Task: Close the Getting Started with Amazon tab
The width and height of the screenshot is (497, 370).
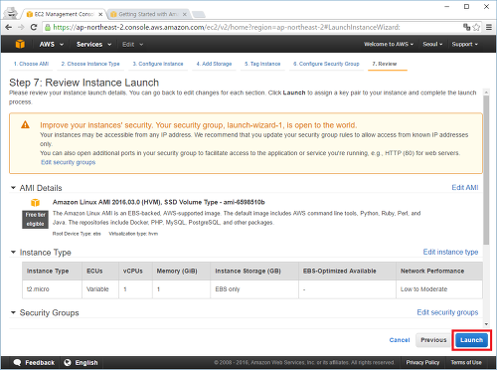Action: coord(185,14)
